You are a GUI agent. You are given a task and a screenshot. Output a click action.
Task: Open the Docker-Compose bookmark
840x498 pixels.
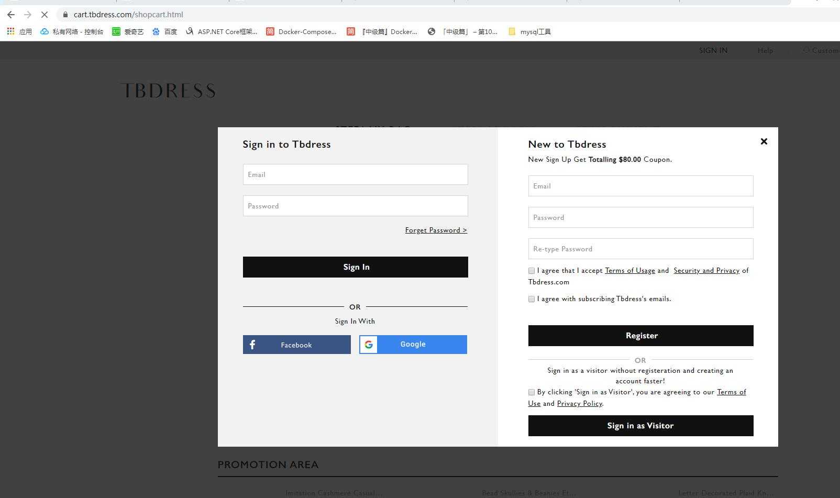point(301,31)
